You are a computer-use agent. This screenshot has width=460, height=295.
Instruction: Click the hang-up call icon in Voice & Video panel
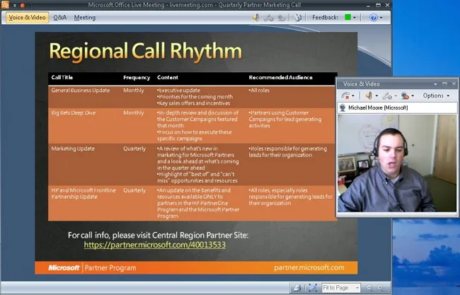click(x=345, y=96)
